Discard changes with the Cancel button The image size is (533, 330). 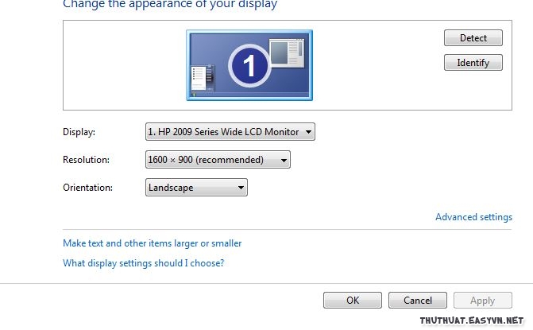[418, 301]
